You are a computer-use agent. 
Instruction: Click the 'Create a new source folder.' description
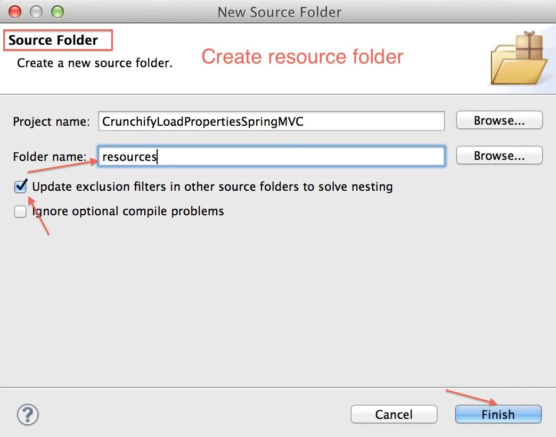[95, 63]
